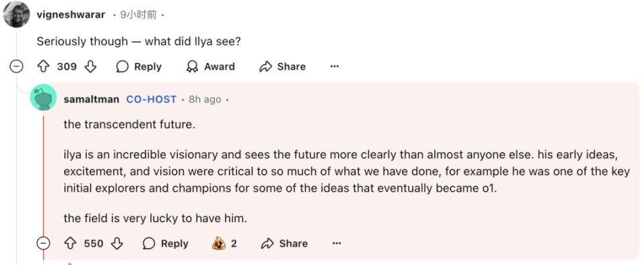Reply to vigneshwarar's comment

pos(139,66)
